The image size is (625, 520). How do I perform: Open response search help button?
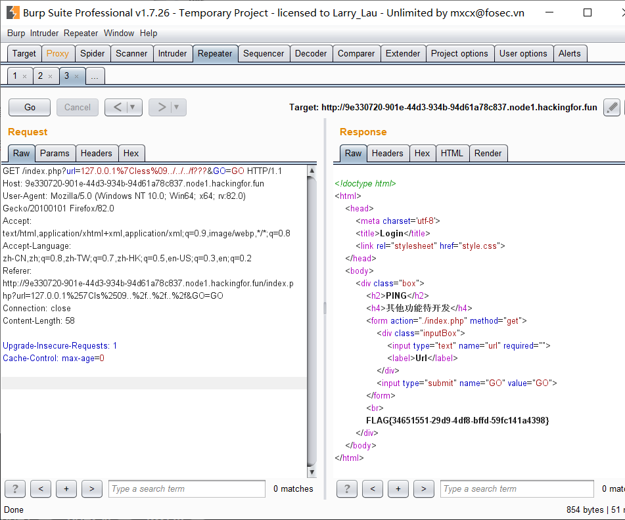[347, 488]
